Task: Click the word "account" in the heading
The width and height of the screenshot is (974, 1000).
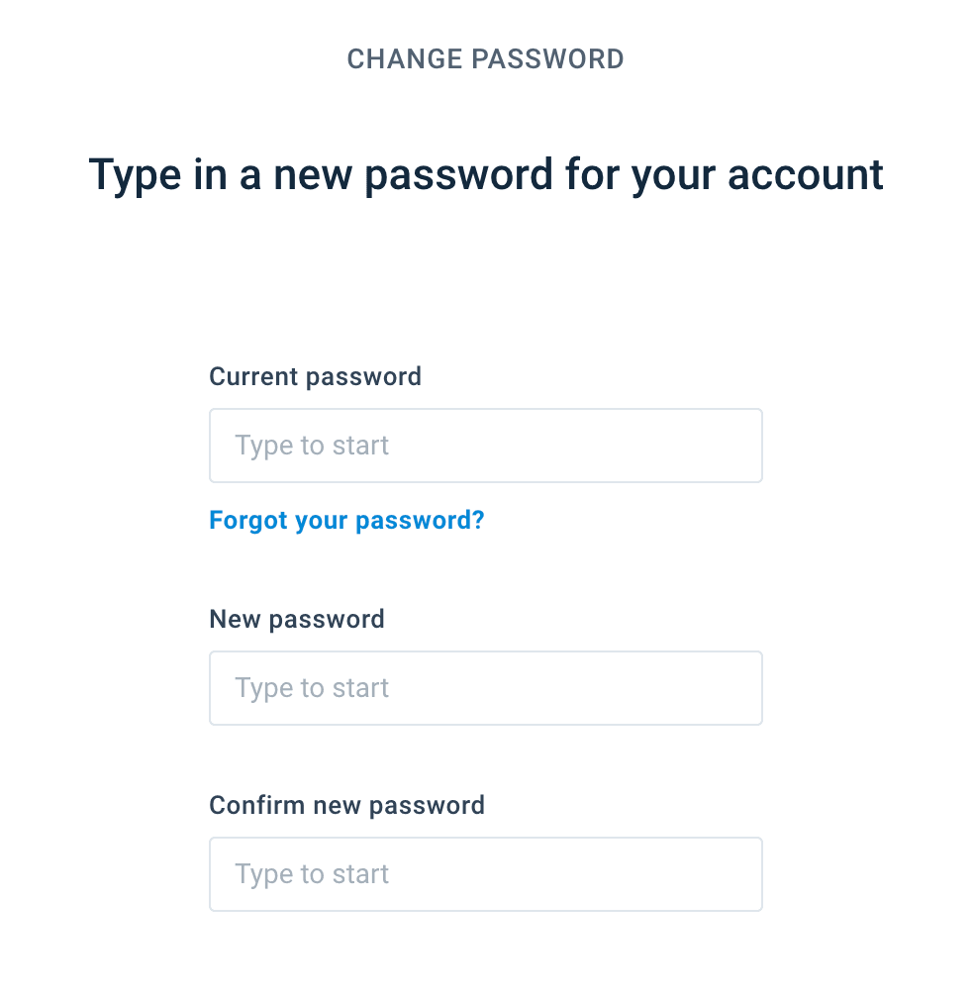Action: pyautogui.click(x=805, y=175)
